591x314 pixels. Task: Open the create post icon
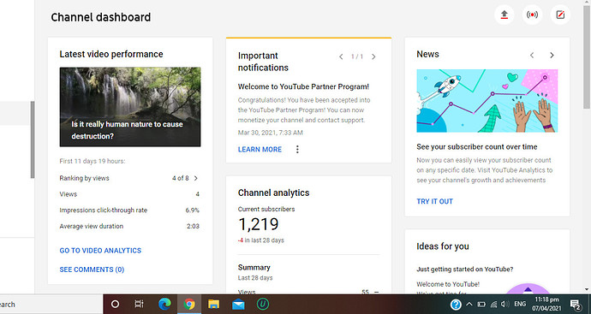560,15
